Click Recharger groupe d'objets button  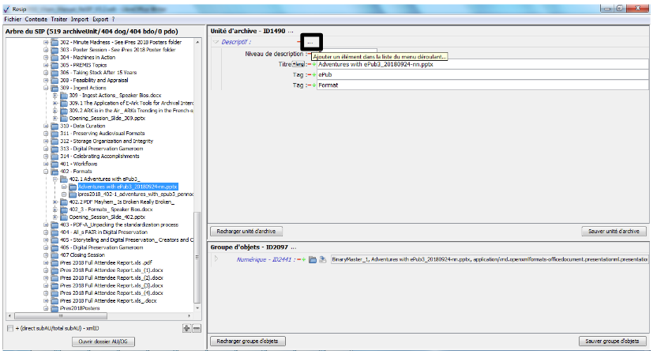click(x=248, y=341)
